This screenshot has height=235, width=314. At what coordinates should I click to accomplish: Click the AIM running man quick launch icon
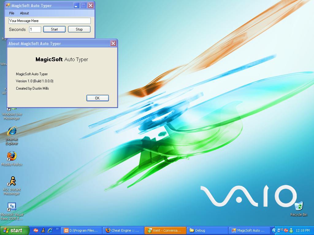pos(43,230)
